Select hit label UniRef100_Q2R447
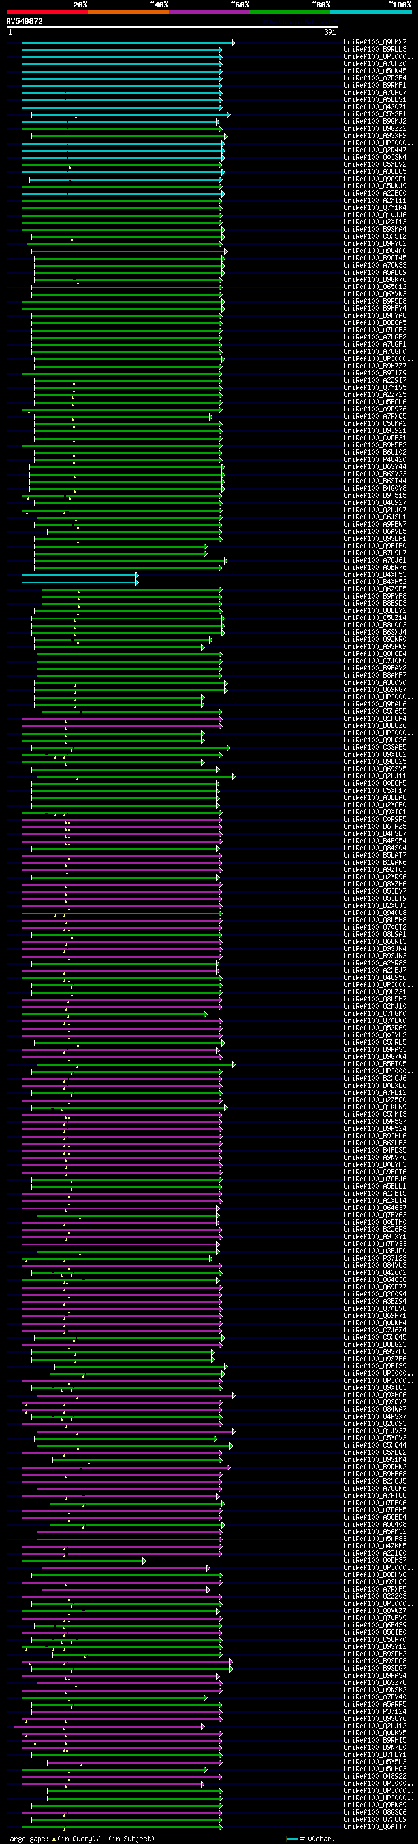This screenshot has width=418, height=1844. tap(375, 150)
